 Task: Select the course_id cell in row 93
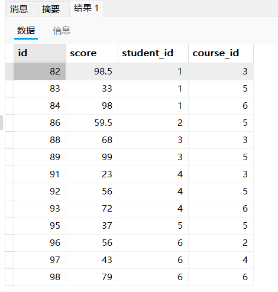(x=221, y=209)
